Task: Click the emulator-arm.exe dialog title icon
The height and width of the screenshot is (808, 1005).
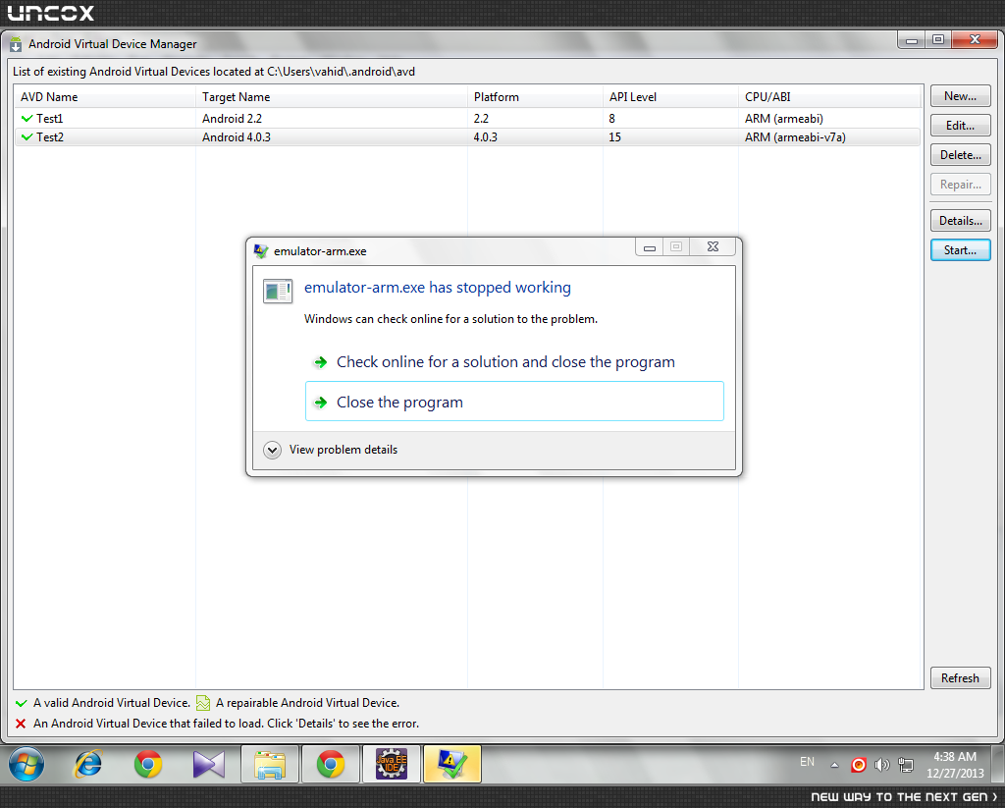Action: click(261, 250)
